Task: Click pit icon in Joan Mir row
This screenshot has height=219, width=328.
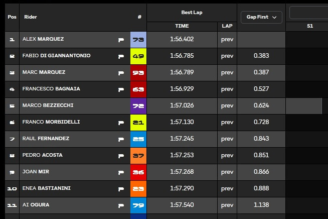Action: pyautogui.click(x=120, y=172)
